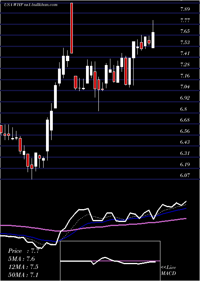The image size is (200, 281).
Task: Click the 6.92 price axis label
Action: [185, 98]
